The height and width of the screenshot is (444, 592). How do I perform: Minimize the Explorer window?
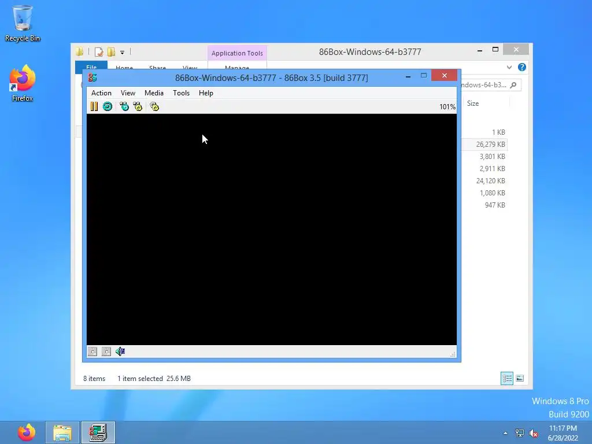(x=480, y=50)
